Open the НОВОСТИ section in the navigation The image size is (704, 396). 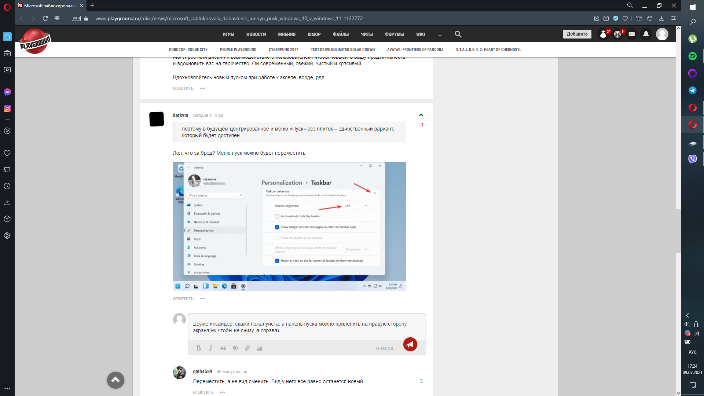pyautogui.click(x=256, y=34)
